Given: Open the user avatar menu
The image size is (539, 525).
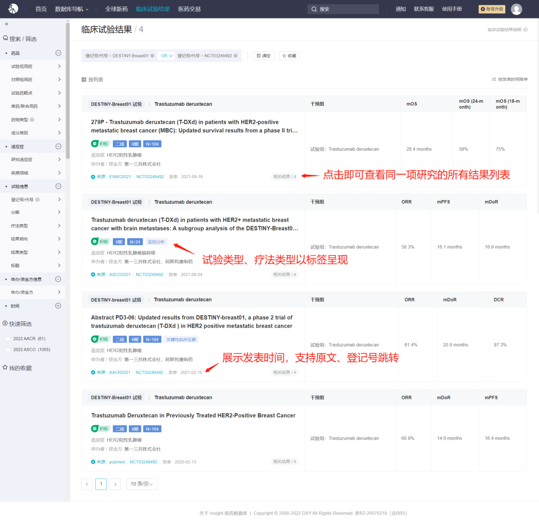Looking at the screenshot, I should pyautogui.click(x=517, y=9).
